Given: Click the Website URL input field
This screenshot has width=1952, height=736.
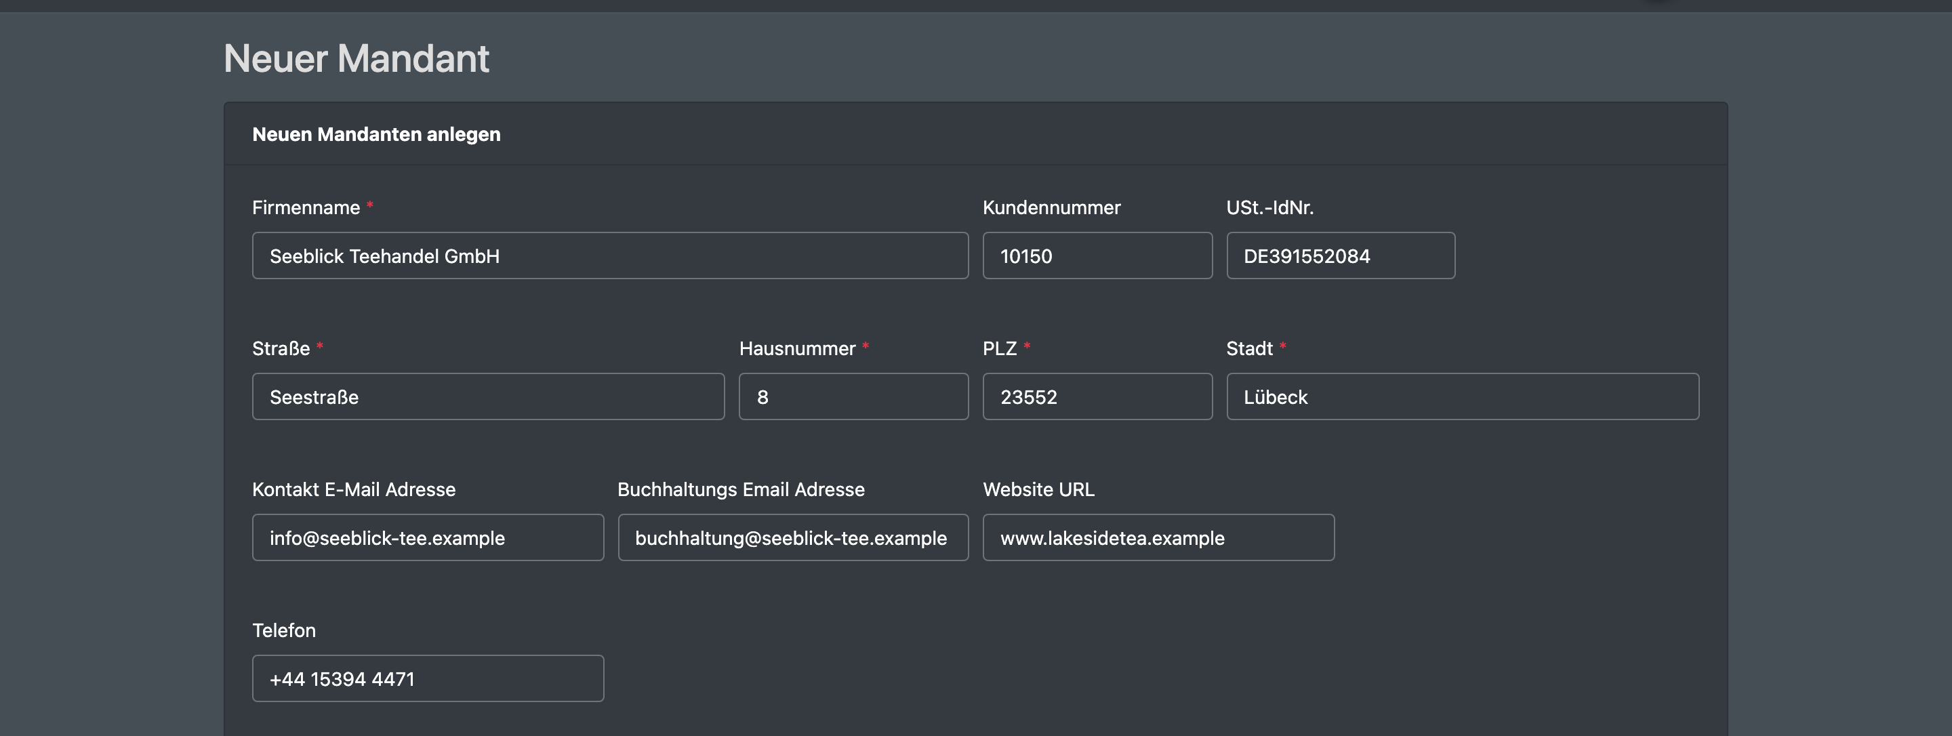Looking at the screenshot, I should [1158, 537].
